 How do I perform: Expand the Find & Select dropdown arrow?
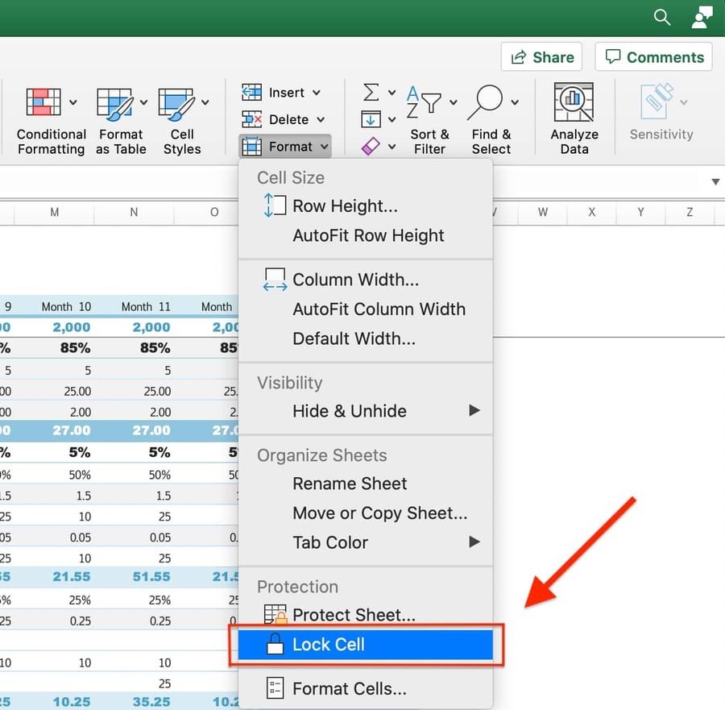[515, 102]
